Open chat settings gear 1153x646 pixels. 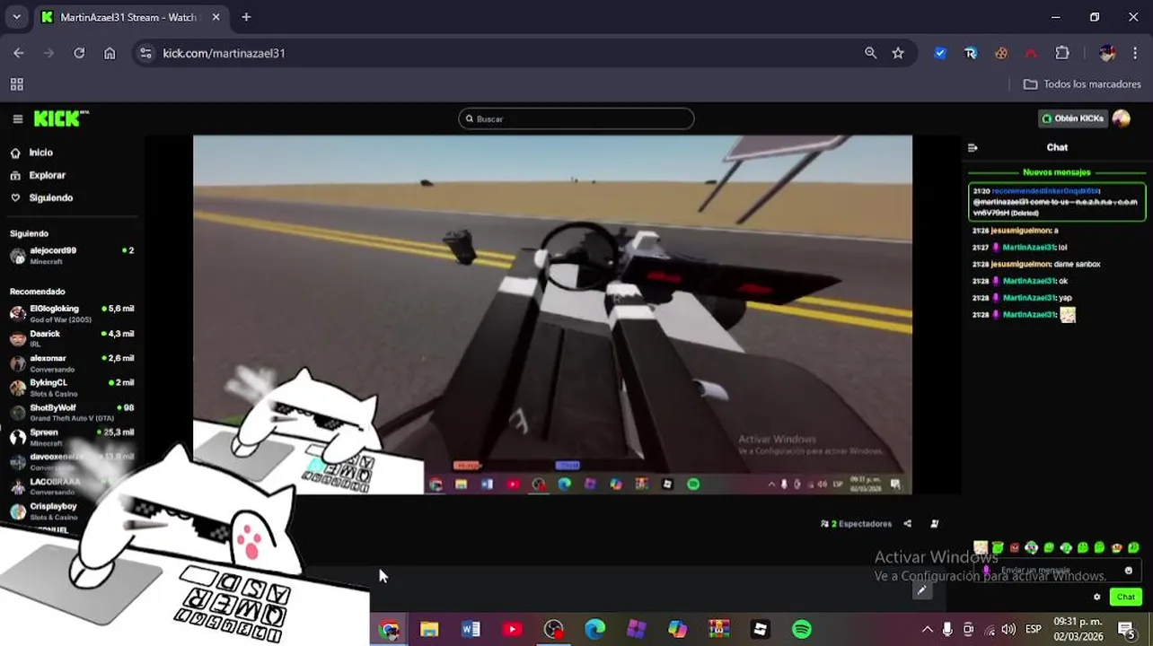pyautogui.click(x=1096, y=597)
